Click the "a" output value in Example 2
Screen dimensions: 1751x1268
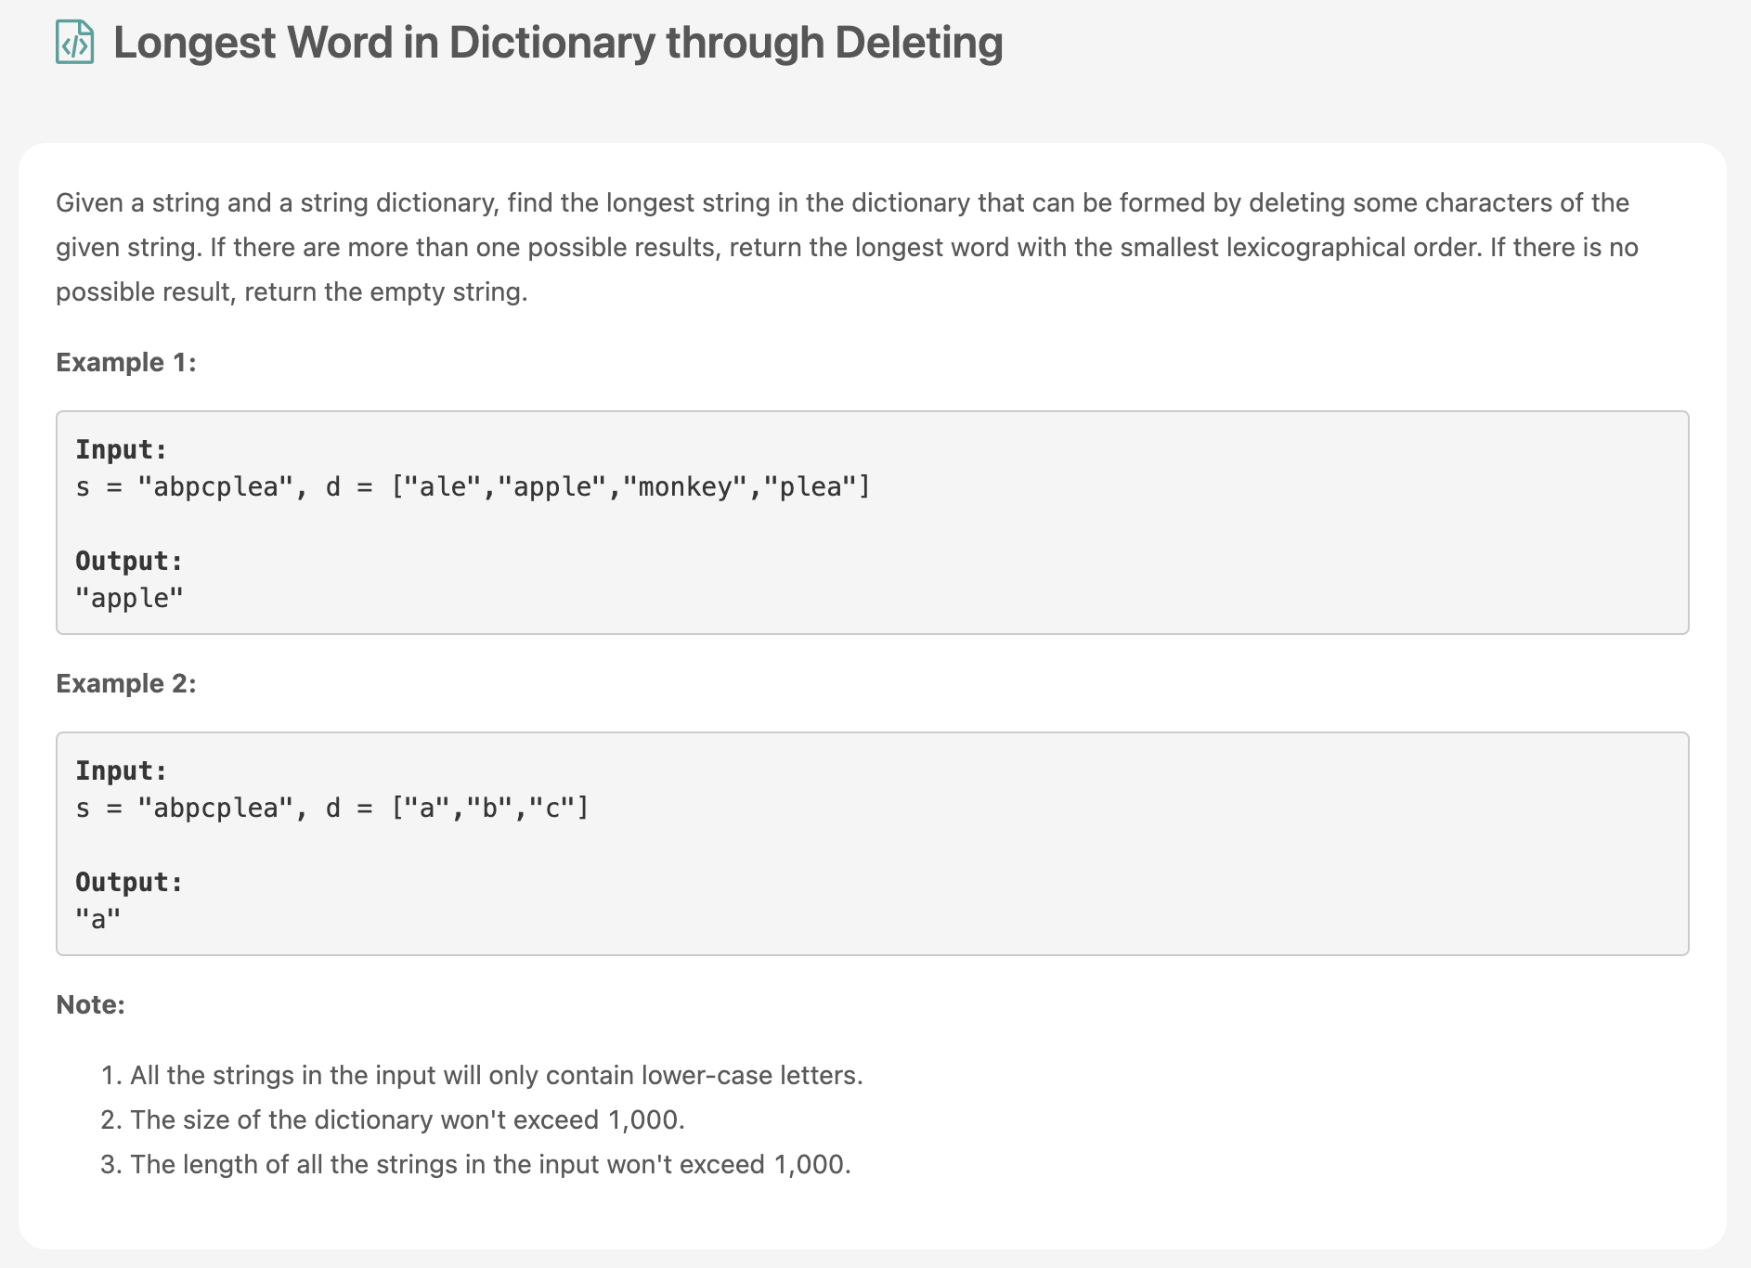pyautogui.click(x=97, y=919)
